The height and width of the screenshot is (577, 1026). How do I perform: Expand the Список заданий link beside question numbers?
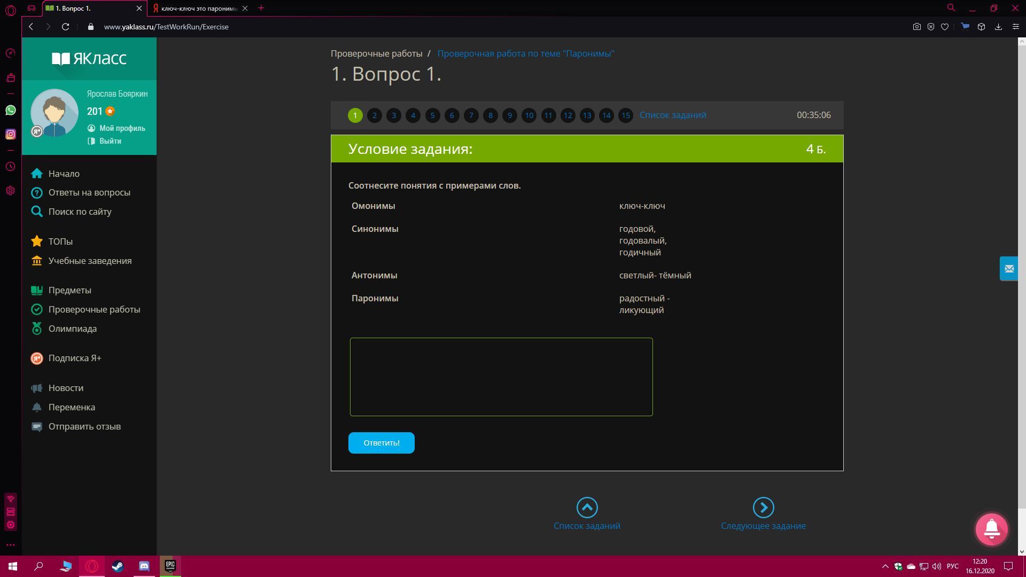673,115
